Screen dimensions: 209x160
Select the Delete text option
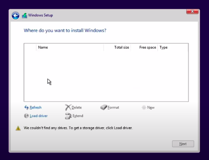[77, 108]
